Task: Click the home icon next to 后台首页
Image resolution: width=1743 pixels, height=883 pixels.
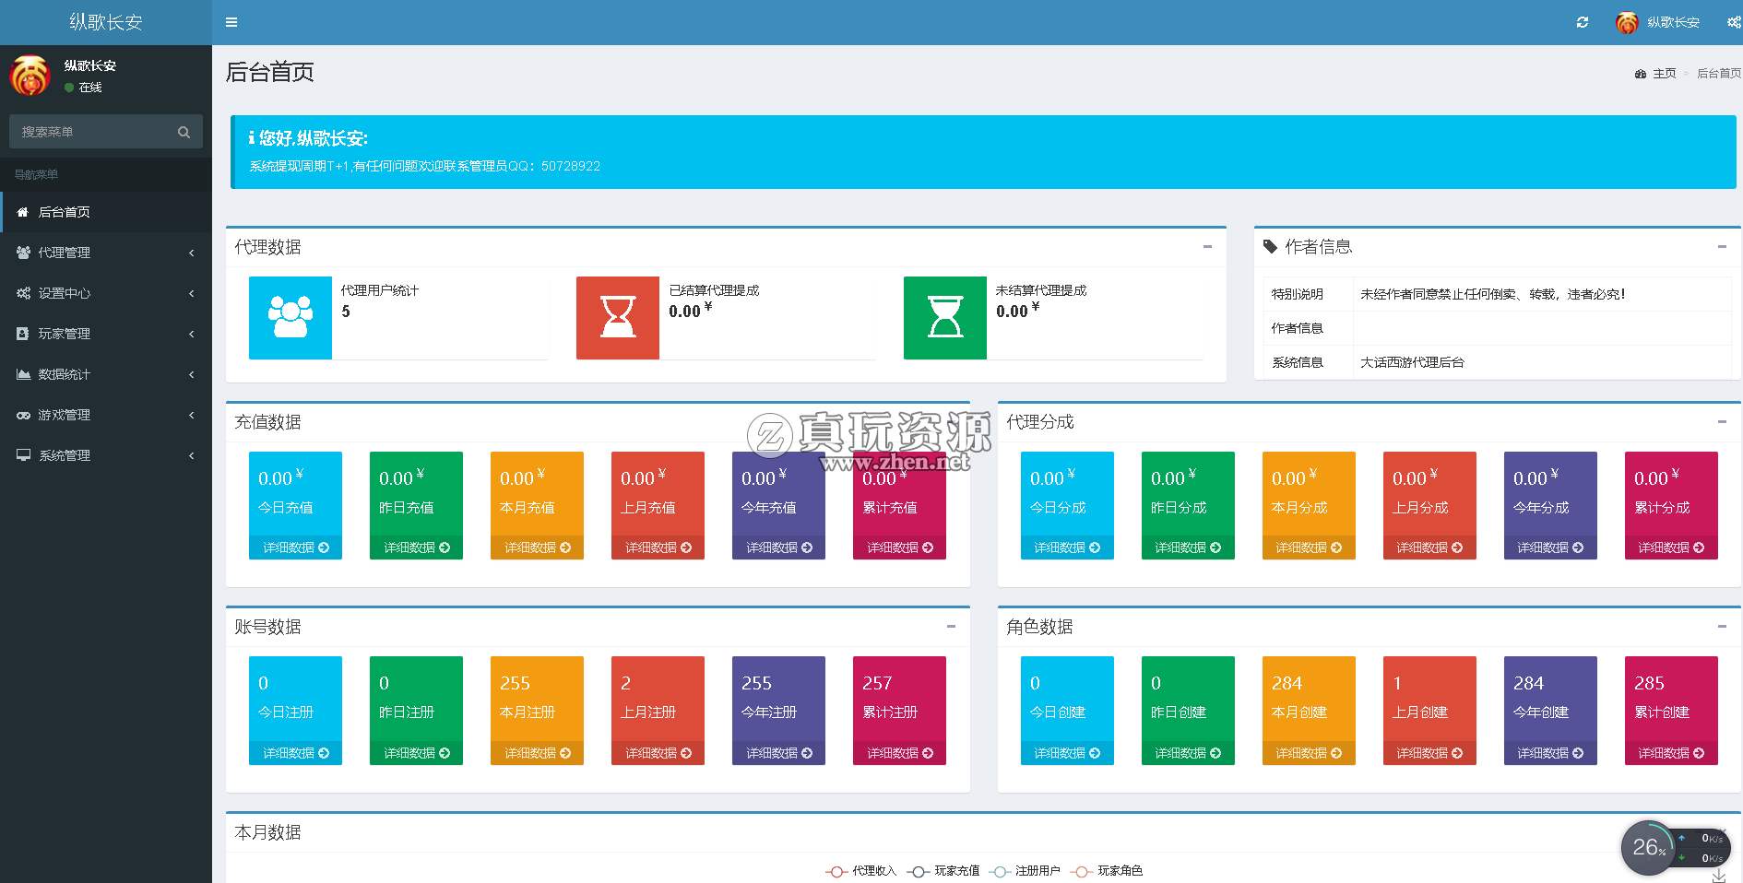Action: click(x=23, y=212)
